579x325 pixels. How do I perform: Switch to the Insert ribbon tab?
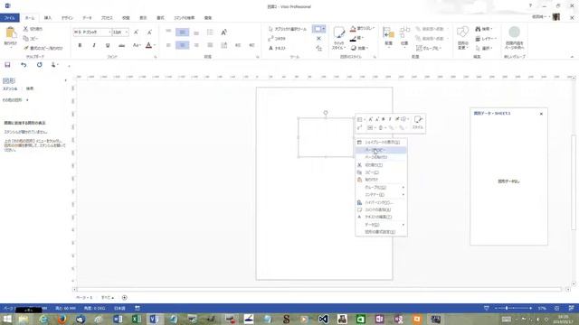click(48, 18)
